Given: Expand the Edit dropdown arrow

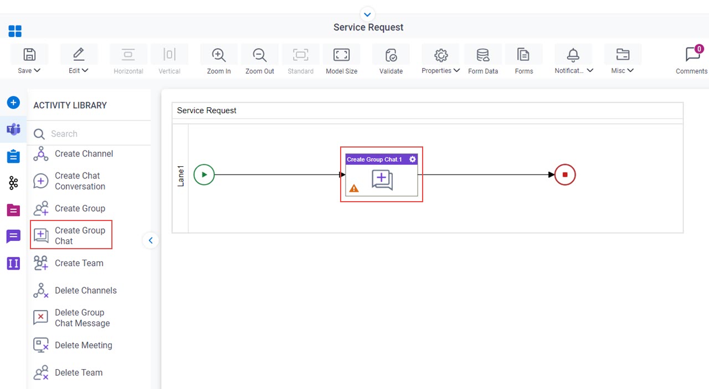Looking at the screenshot, I should click(85, 71).
